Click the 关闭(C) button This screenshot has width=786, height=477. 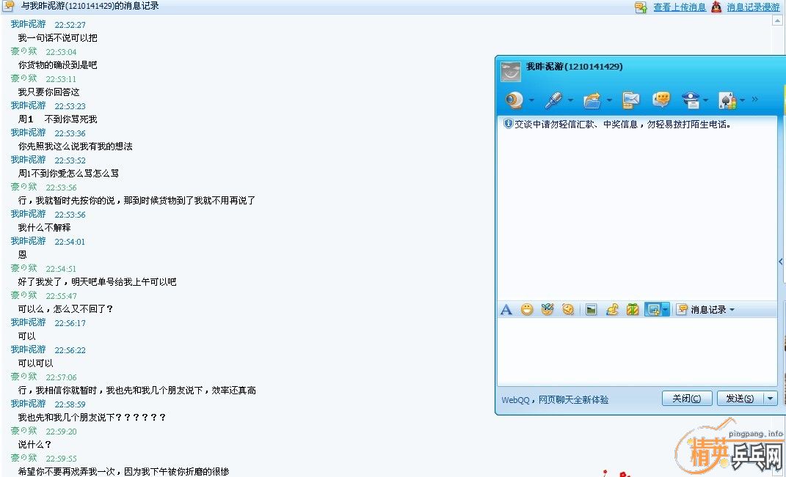(x=687, y=399)
